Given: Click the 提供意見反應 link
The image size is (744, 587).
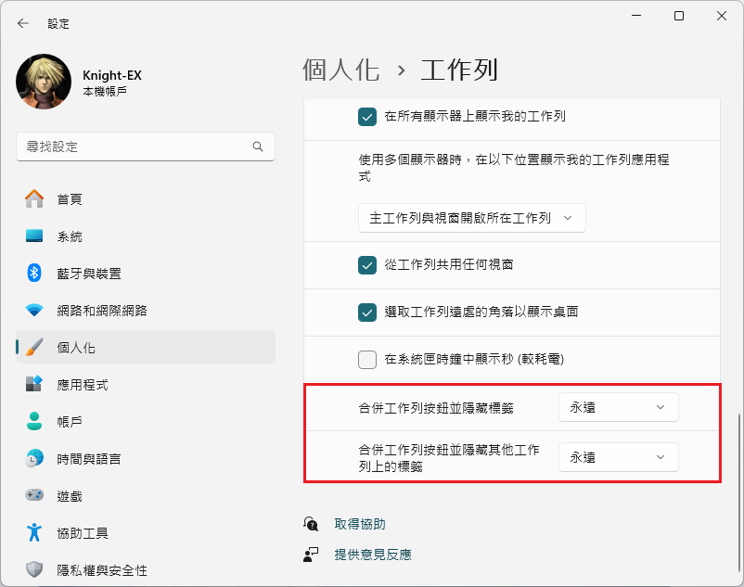Looking at the screenshot, I should click(373, 555).
